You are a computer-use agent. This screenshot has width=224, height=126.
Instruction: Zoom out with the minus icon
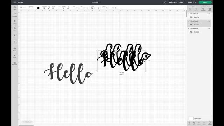pos(23,122)
